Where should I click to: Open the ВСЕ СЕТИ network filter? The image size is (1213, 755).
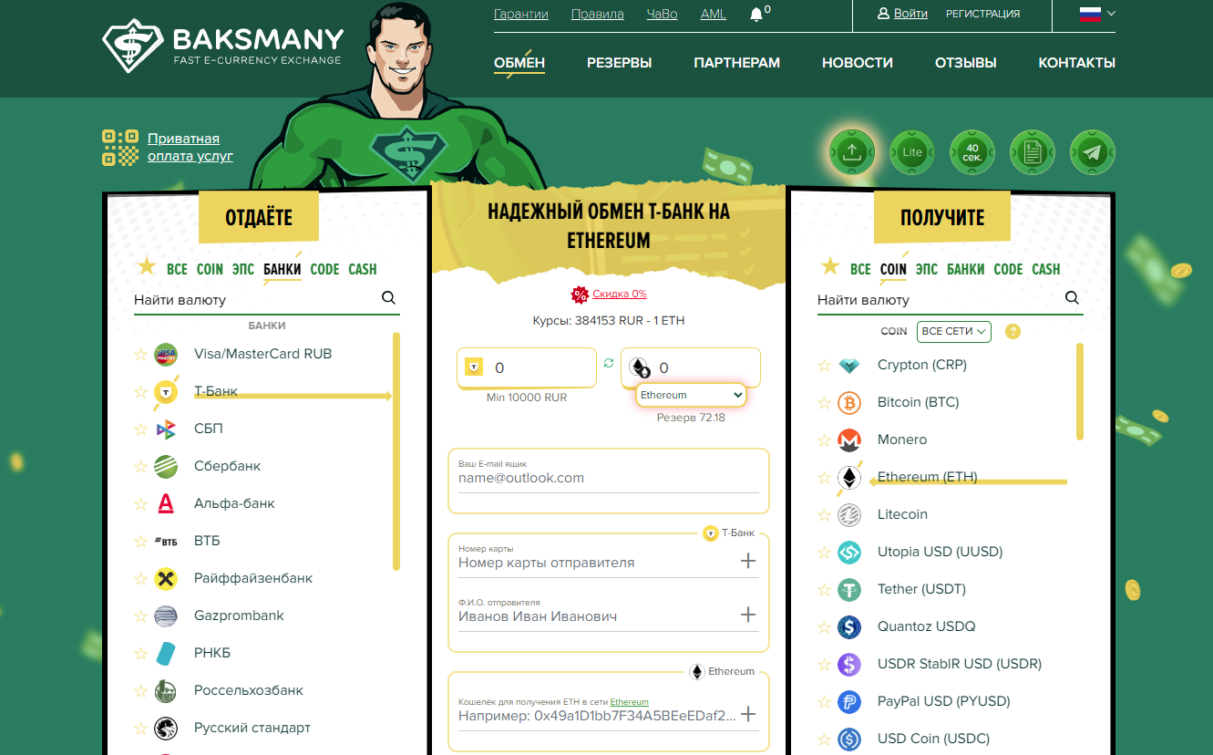coord(953,331)
